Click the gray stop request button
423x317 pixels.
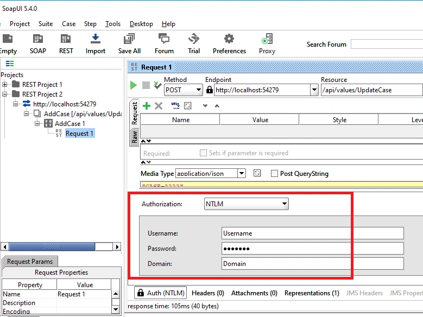point(146,85)
